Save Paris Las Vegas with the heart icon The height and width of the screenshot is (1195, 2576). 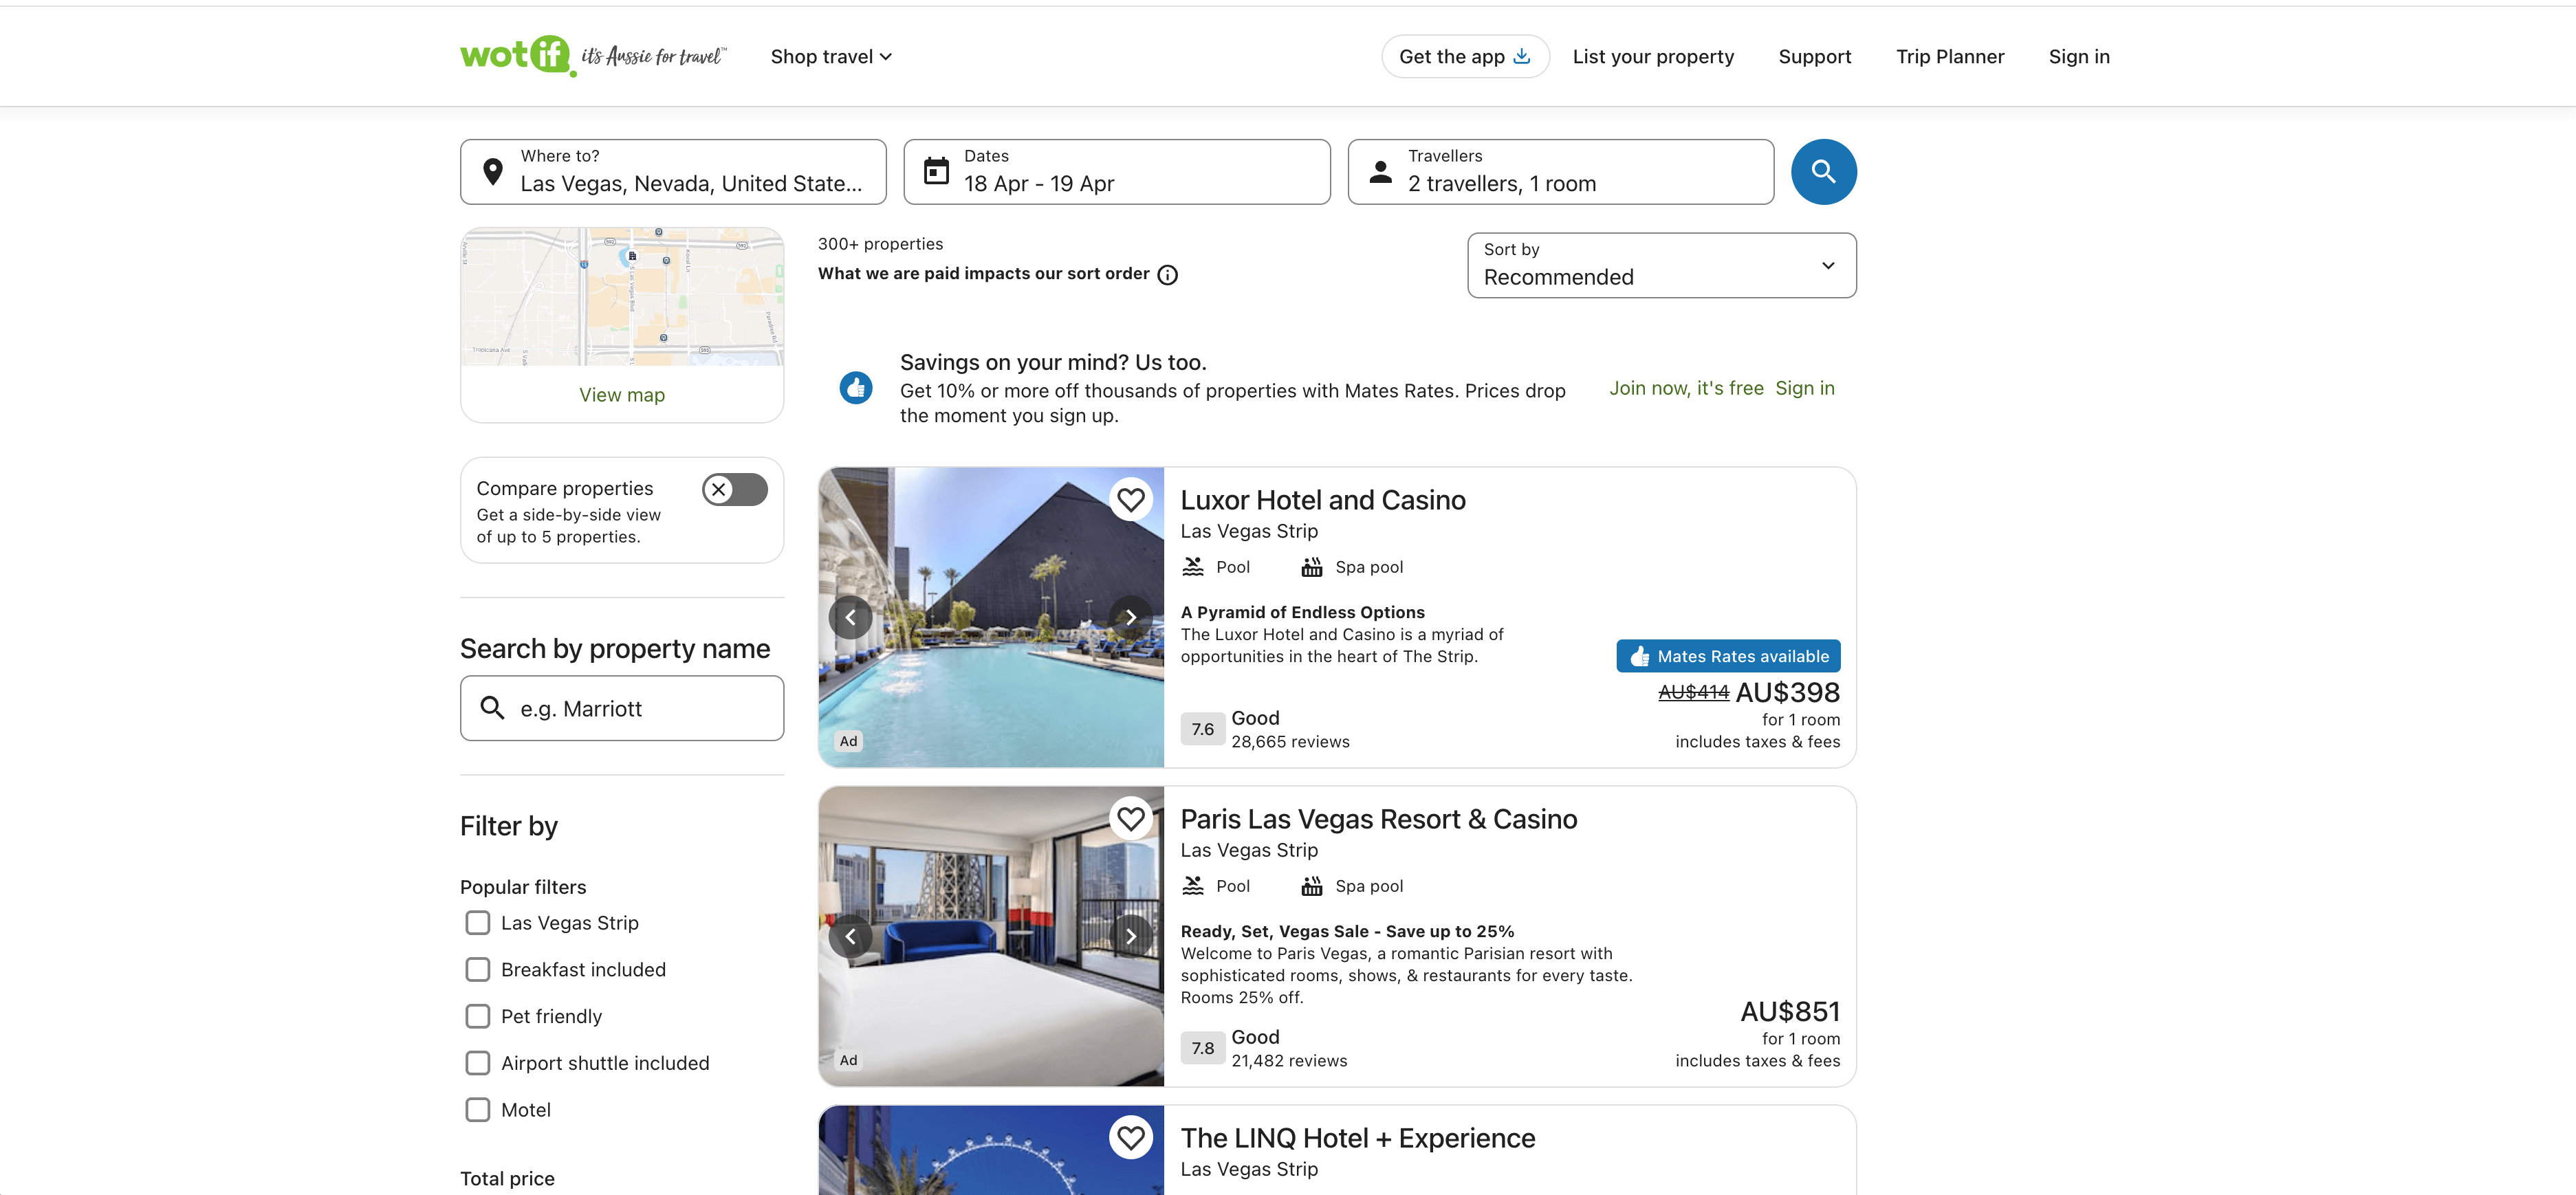point(1130,818)
